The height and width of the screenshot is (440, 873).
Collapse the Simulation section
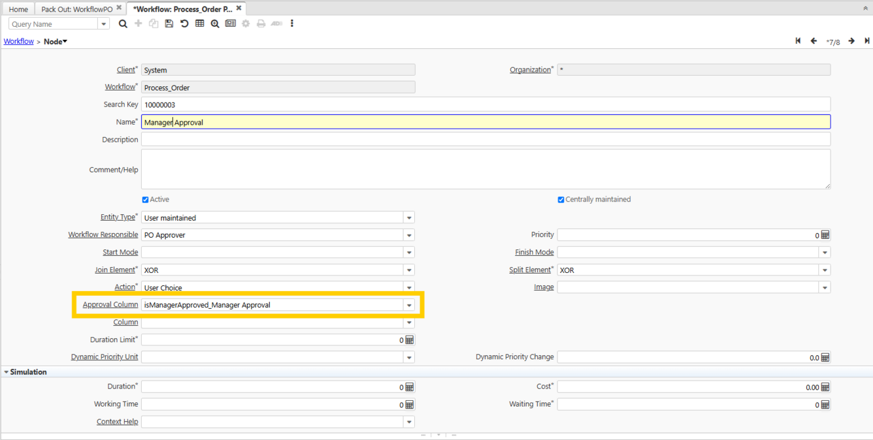click(7, 372)
